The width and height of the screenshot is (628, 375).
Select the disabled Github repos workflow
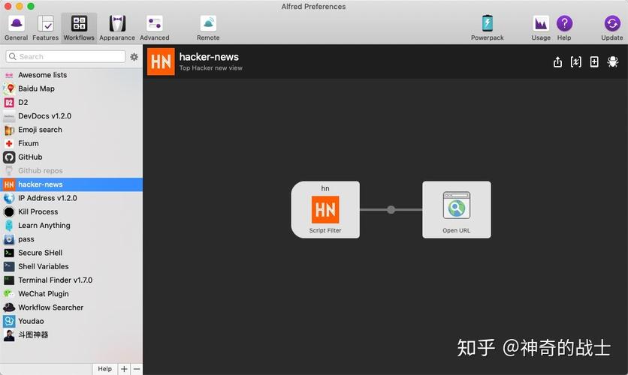71,171
